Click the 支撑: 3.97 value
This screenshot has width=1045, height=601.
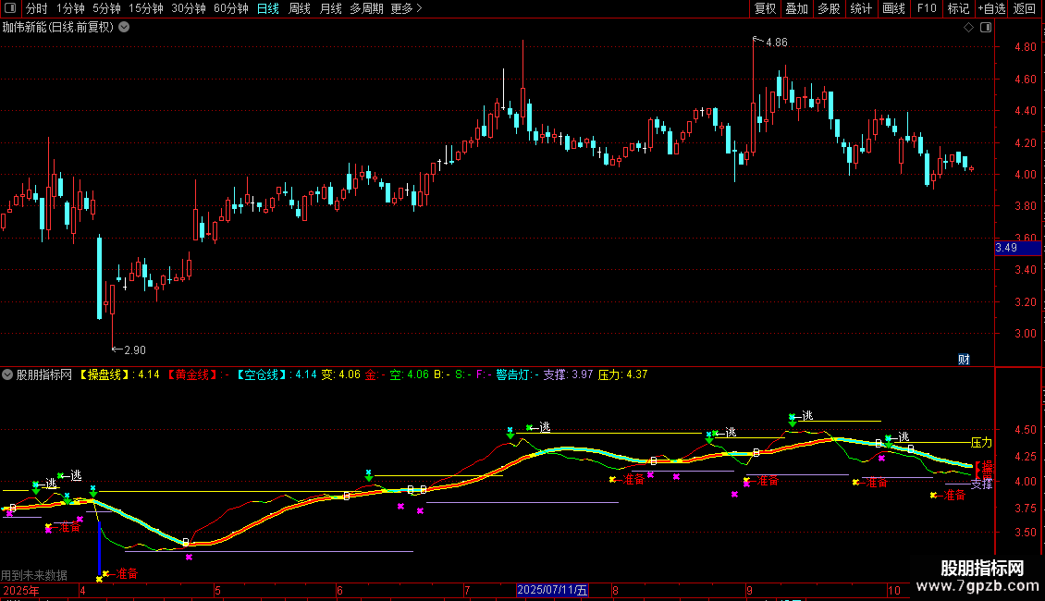[x=568, y=374]
